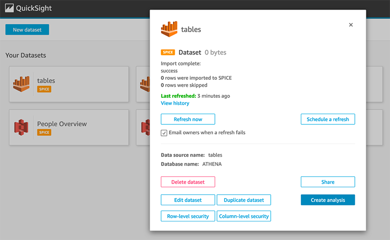390x240 pixels.
Task: Open Row-level security
Action: click(188, 216)
